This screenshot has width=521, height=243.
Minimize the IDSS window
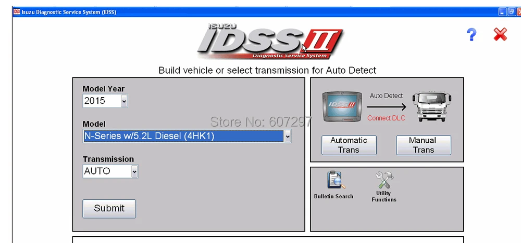tap(502, 12)
